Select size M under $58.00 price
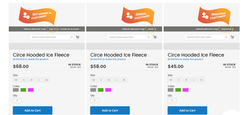The width and height of the screenshot is (249, 115). click(x=109, y=80)
